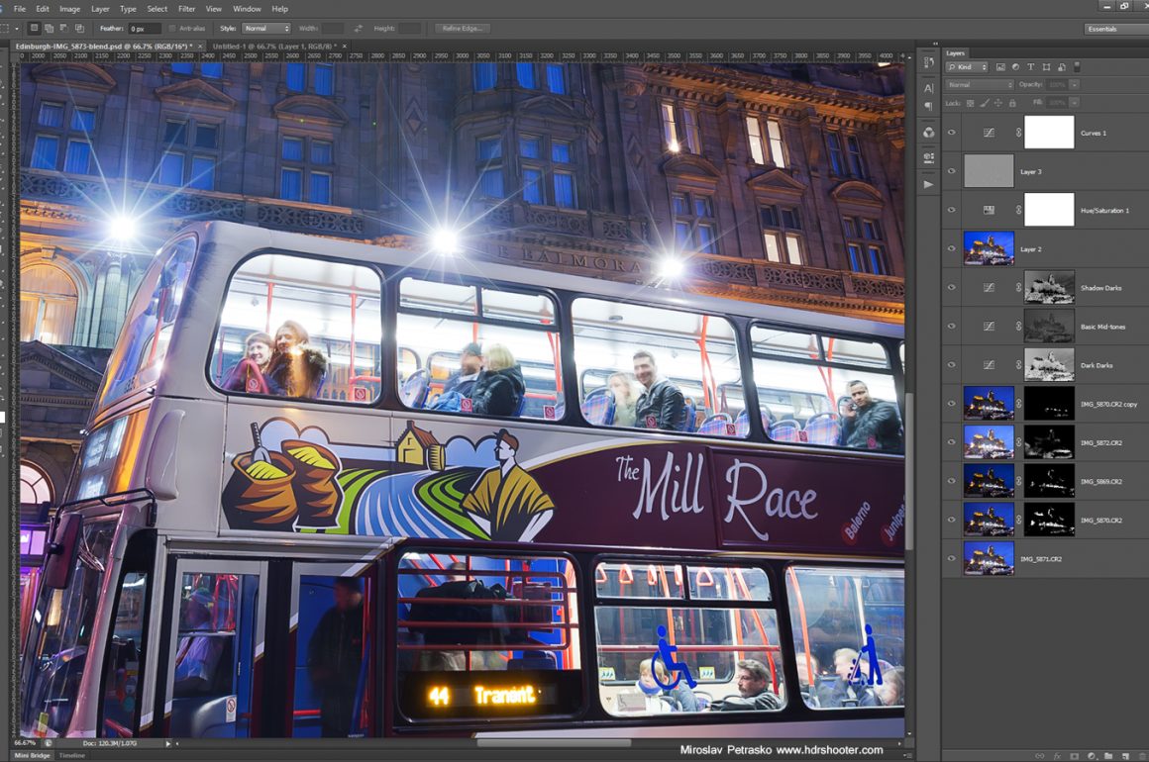Image resolution: width=1149 pixels, height=762 pixels.
Task: Open the Essentials workspace dropdown
Action: click(1114, 29)
